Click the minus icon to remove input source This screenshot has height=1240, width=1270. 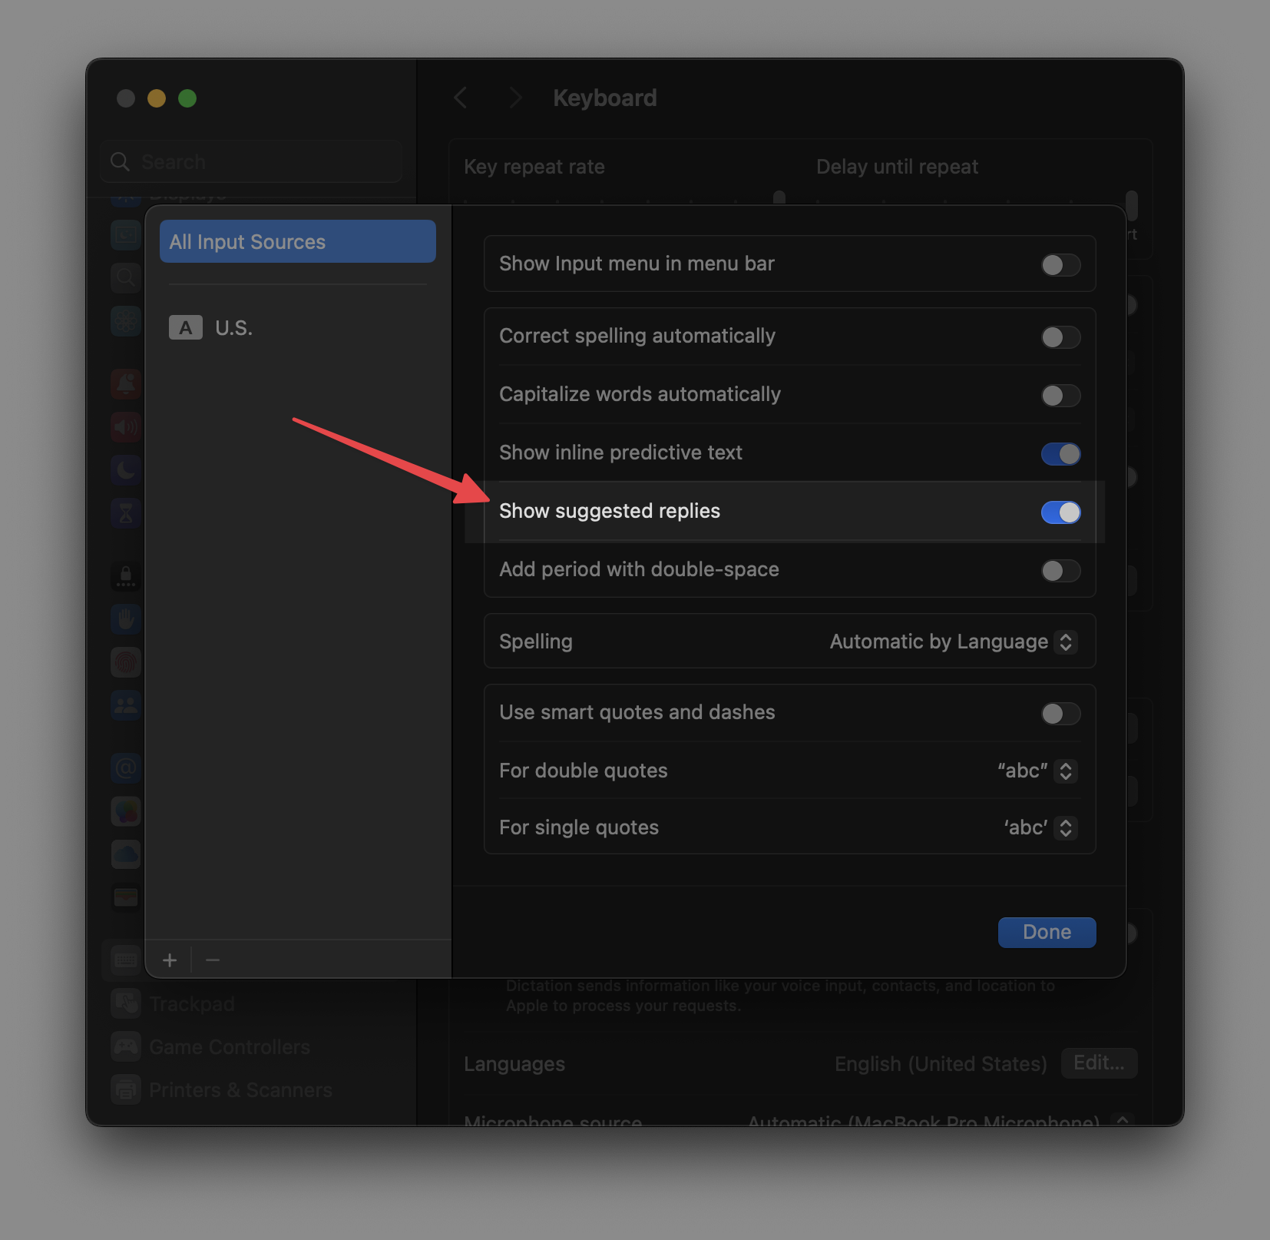coord(213,960)
